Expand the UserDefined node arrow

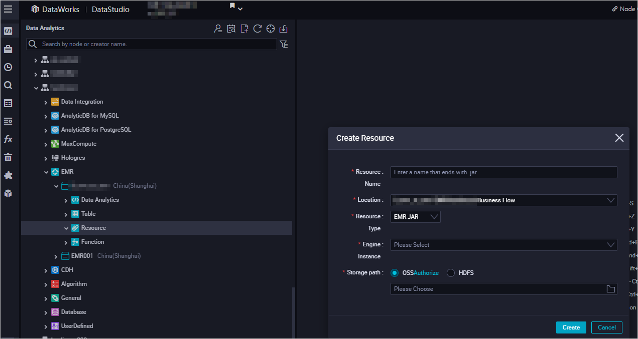click(46, 326)
